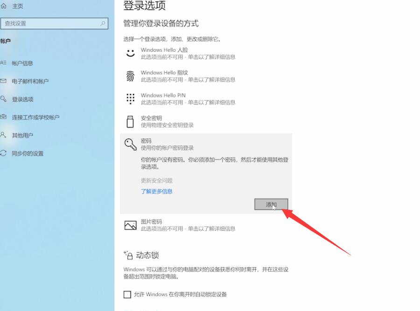Click the person icon beside 其他用户

tap(3, 135)
